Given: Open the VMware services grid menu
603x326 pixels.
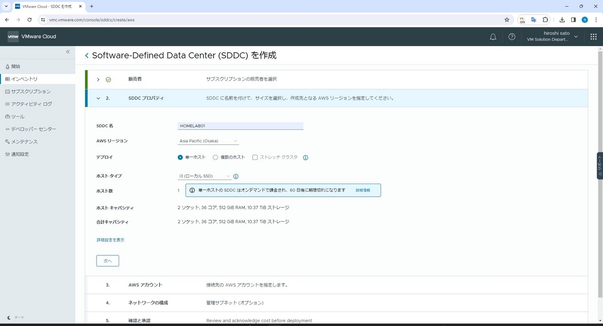Looking at the screenshot, I should coord(593,37).
